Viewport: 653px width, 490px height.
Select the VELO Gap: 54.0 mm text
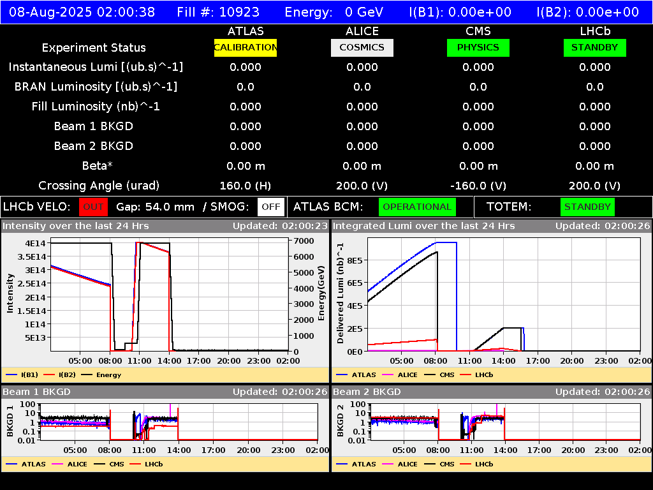[x=155, y=207]
